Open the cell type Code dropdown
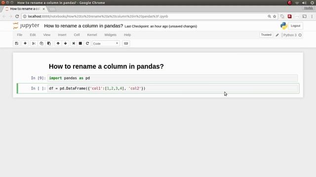The image size is (316, 177). pyautogui.click(x=106, y=44)
